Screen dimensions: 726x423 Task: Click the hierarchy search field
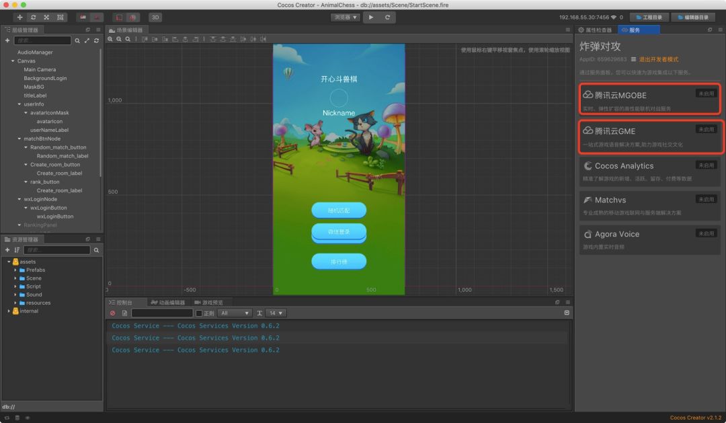[42, 40]
